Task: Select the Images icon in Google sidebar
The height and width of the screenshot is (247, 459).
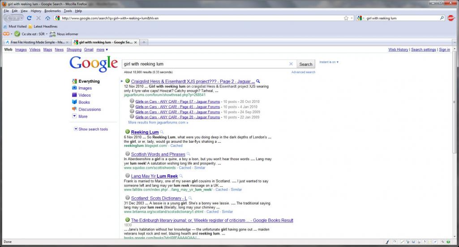Action: pos(74,88)
